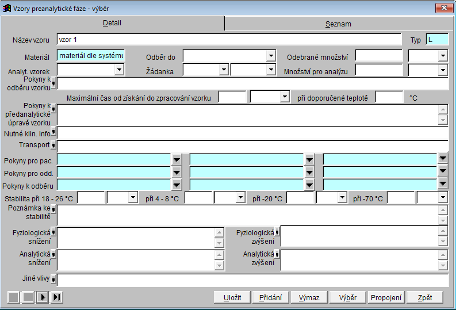Switch to the Seznam tab

[x=338, y=24]
